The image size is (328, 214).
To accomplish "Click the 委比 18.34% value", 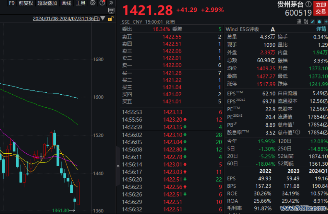I will click(161, 29).
